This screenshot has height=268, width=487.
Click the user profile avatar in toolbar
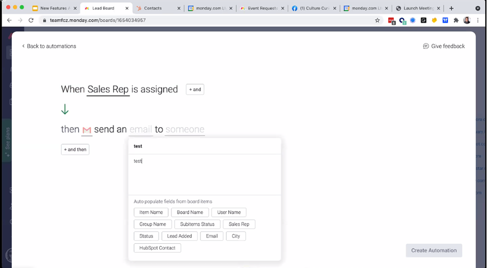[467, 20]
